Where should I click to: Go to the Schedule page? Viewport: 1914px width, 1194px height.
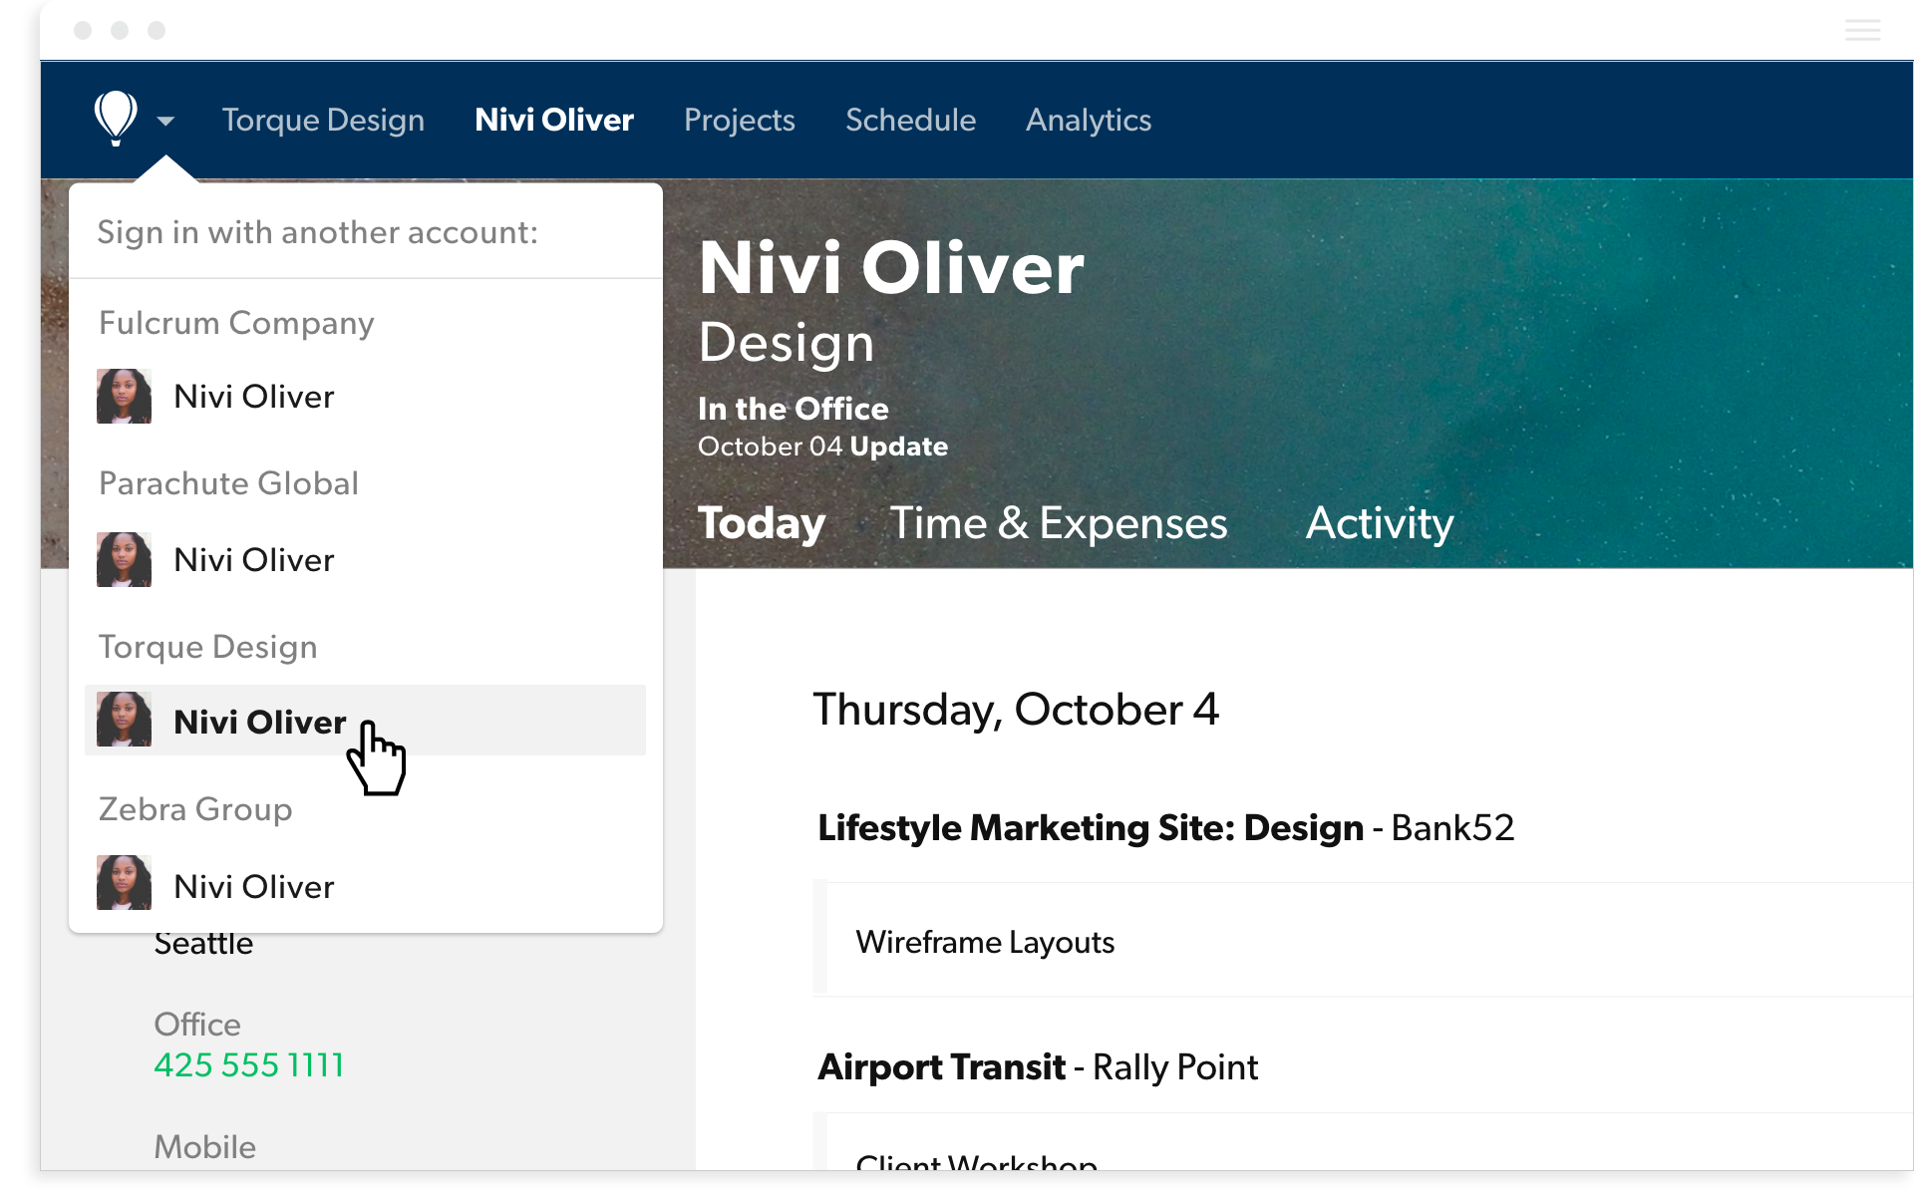tap(910, 120)
